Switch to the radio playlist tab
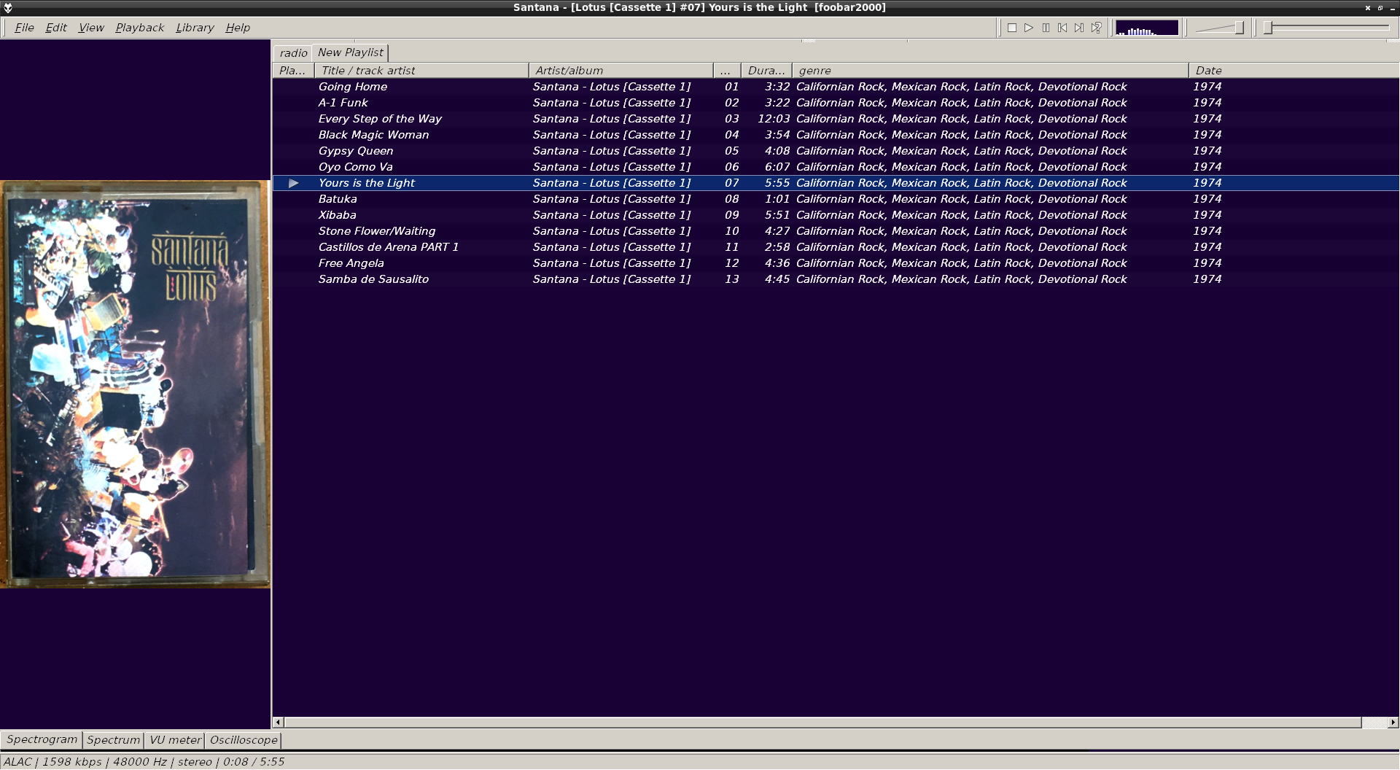The height and width of the screenshot is (770, 1400). 293,53
